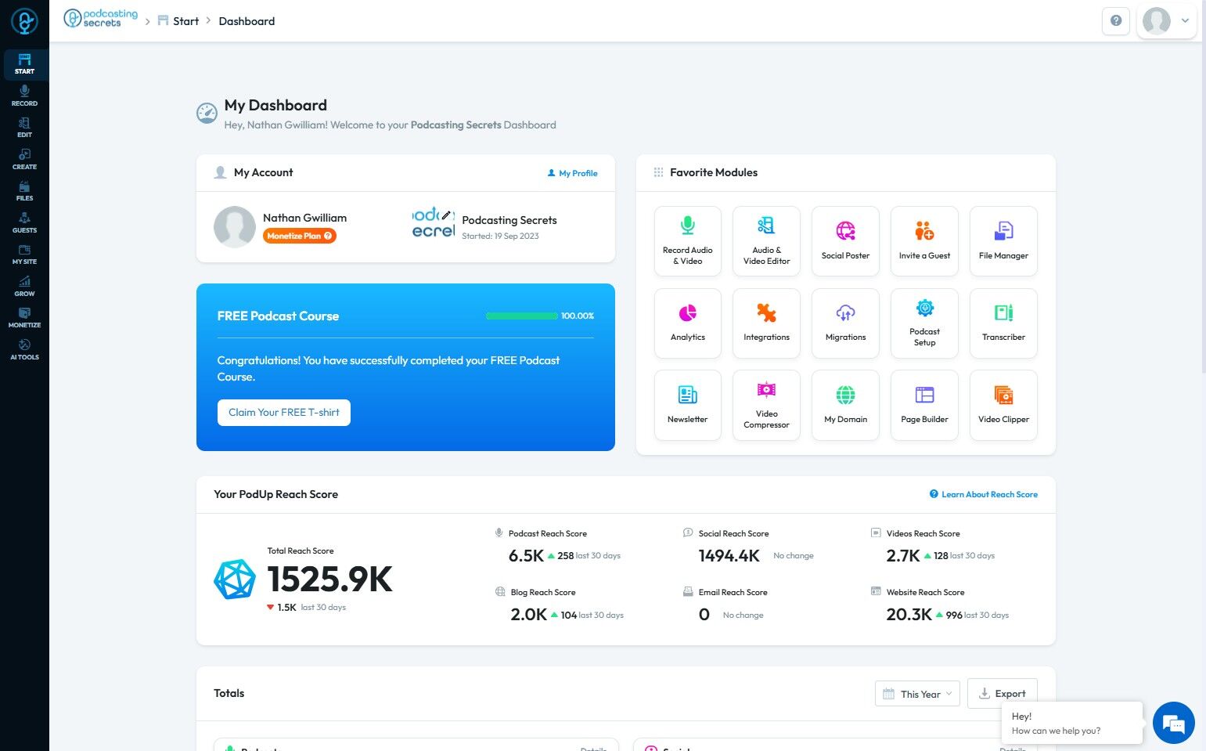Screen dimensions: 1206x751
Task: Open the Invite a Guest module
Action: (x=924, y=241)
